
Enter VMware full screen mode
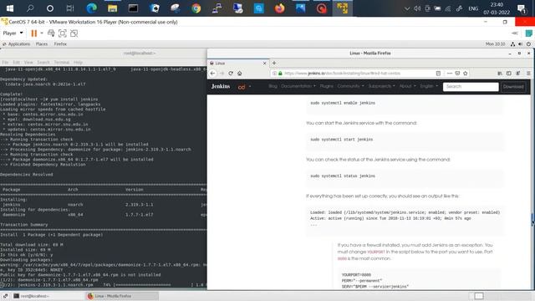point(63,33)
